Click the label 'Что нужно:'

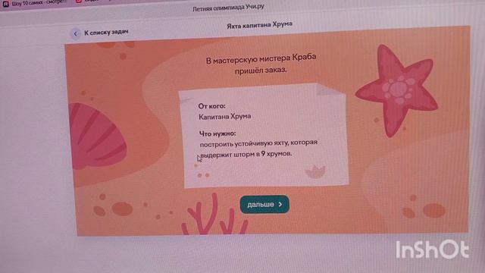217,133
